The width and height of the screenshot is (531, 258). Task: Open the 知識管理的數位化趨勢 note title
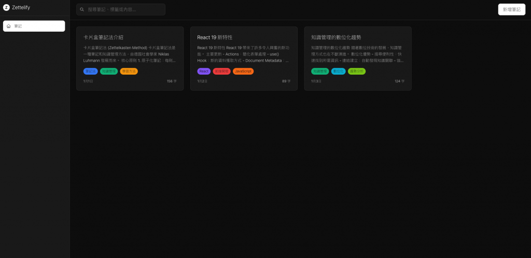pyautogui.click(x=336, y=37)
